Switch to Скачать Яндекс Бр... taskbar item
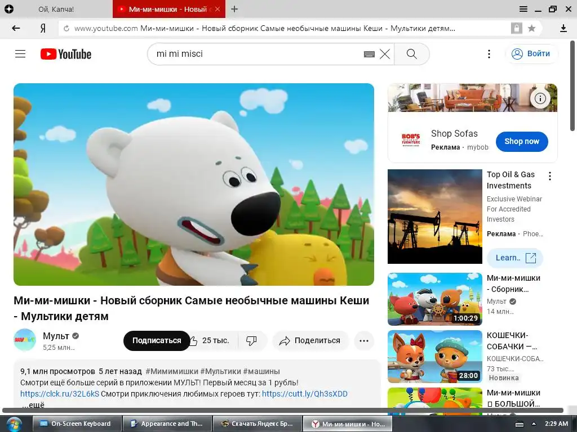Image resolution: width=577 pixels, height=432 pixels. pyautogui.click(x=258, y=424)
